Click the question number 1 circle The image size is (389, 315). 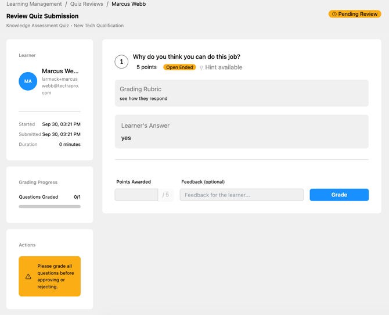[x=121, y=62]
